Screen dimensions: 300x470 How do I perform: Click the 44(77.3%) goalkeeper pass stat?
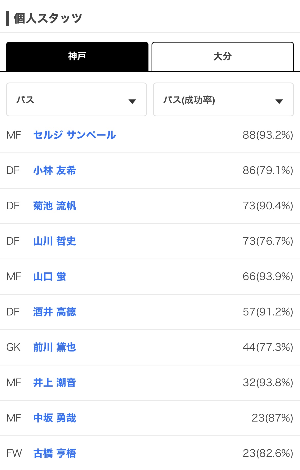[268, 347]
